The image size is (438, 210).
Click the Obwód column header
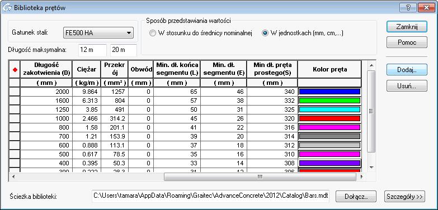coord(141,69)
